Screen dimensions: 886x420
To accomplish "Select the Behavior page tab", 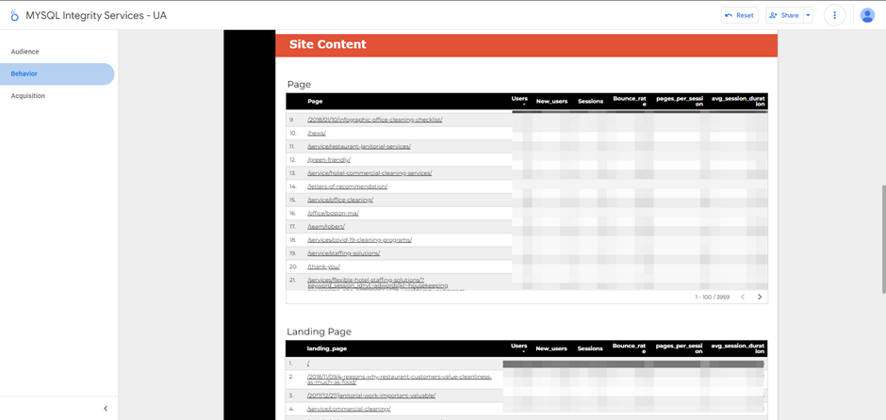I will point(25,73).
